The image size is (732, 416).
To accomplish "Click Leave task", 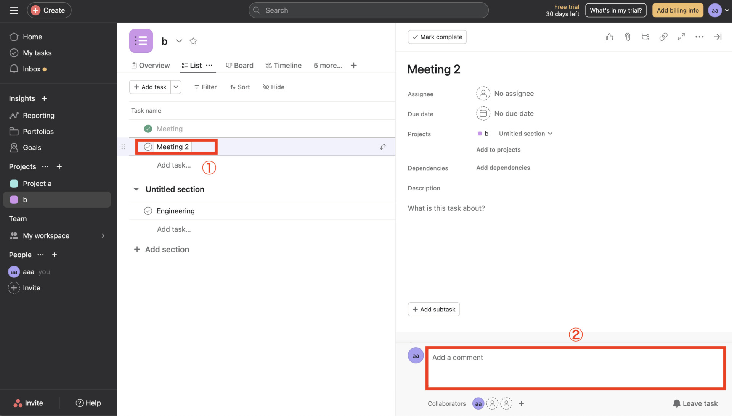I will 695,403.
